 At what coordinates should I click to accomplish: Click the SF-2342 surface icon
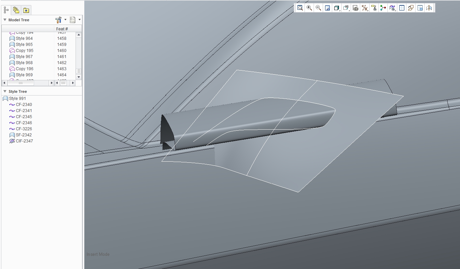point(12,135)
